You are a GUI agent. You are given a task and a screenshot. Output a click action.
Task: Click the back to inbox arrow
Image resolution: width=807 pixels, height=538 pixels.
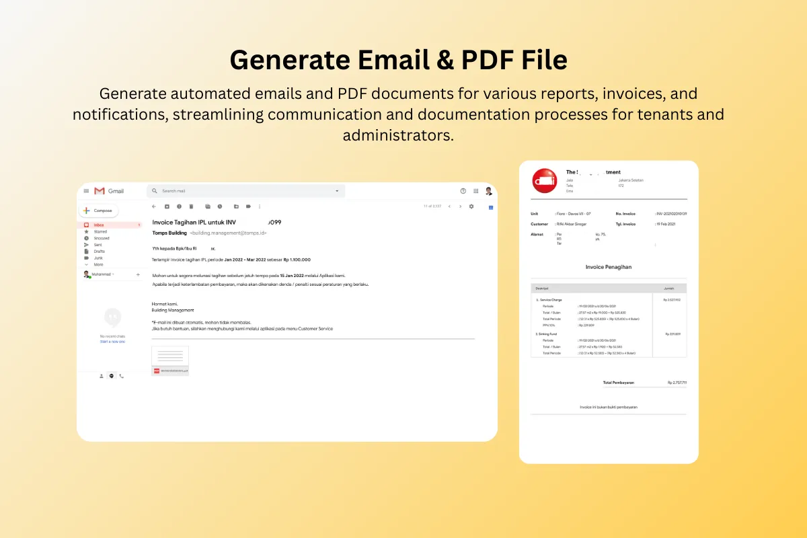(154, 206)
